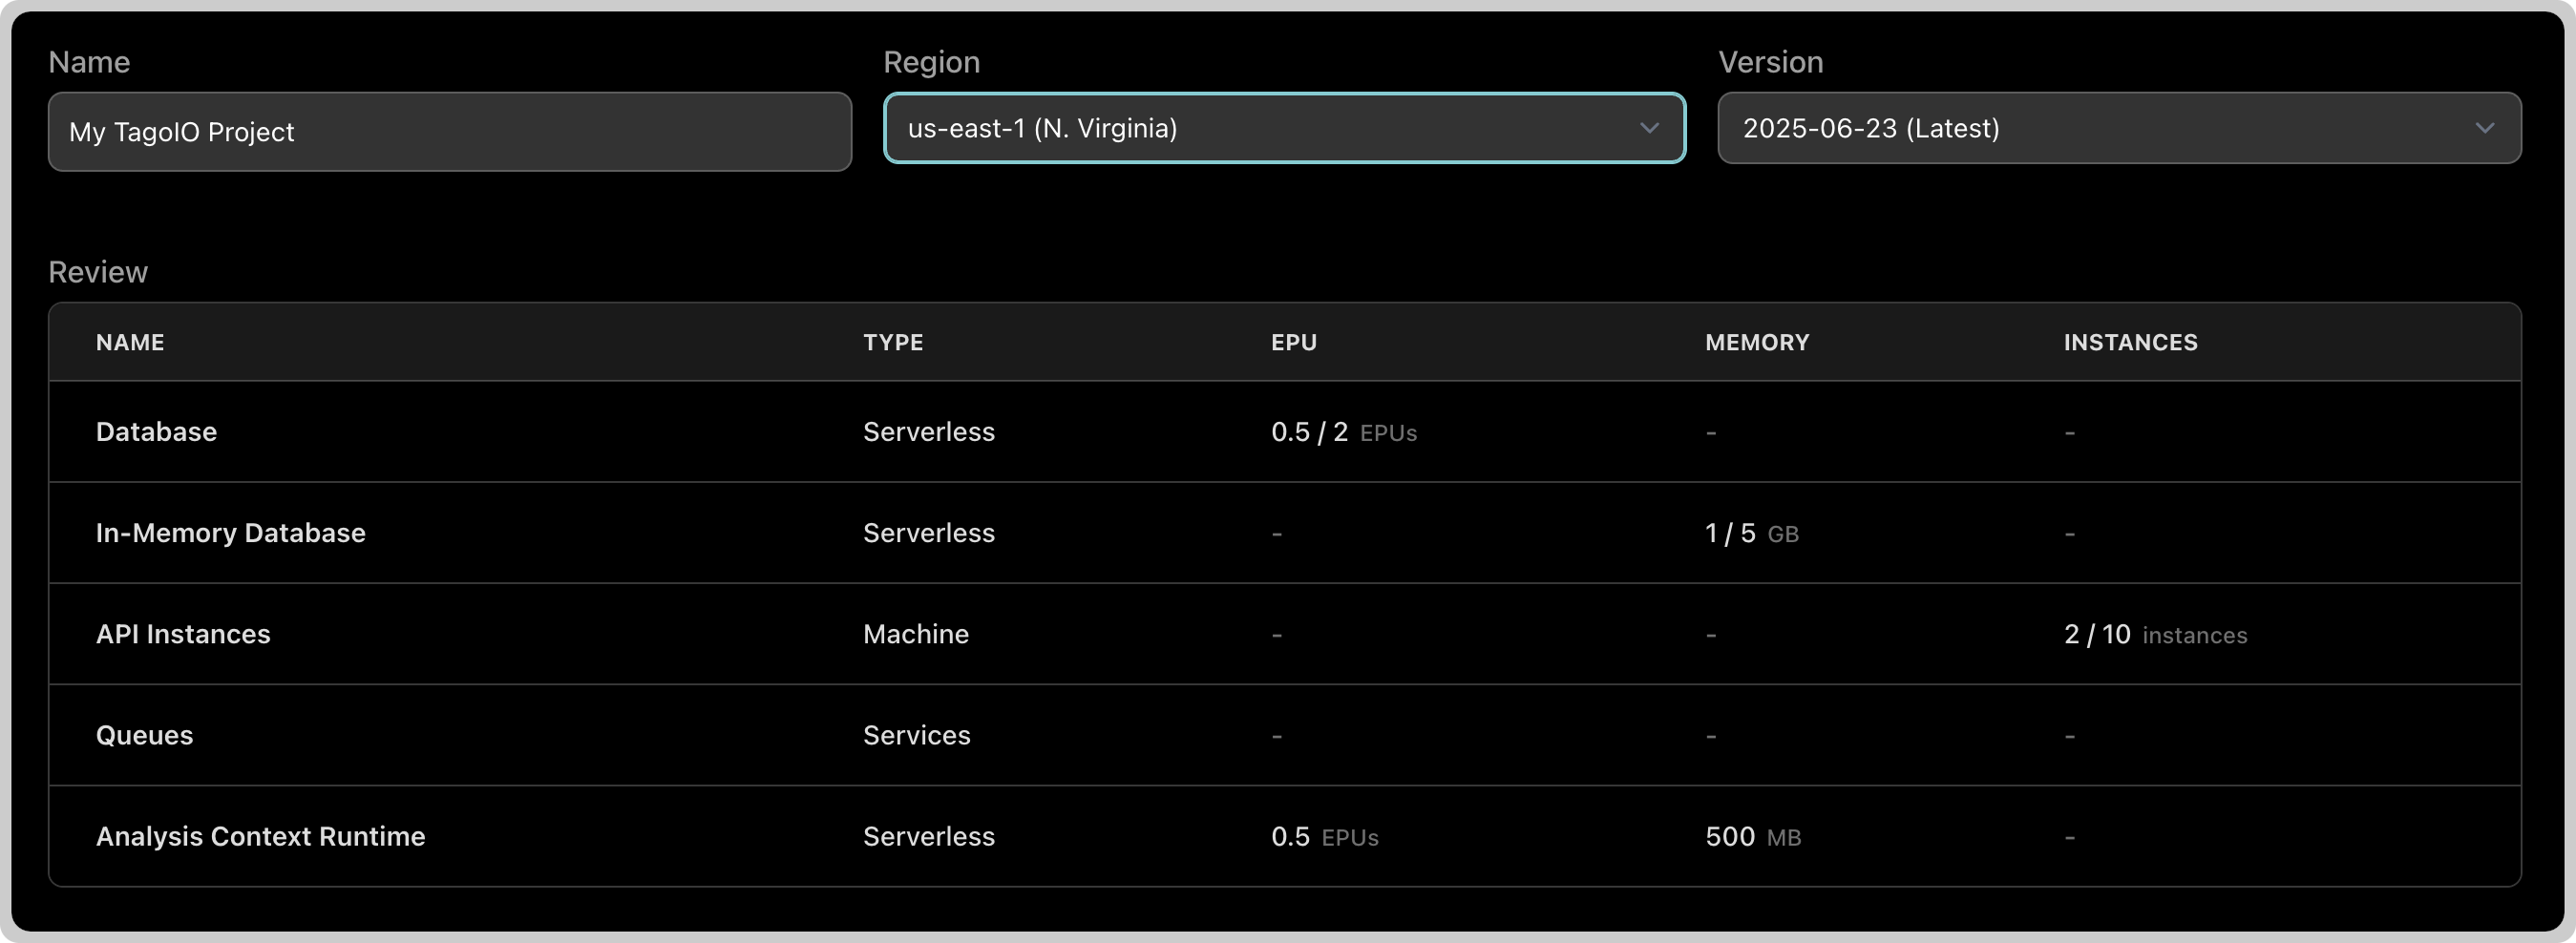Select the In-Memory Database row
Viewport: 2576px width, 943px height.
tap(1285, 533)
